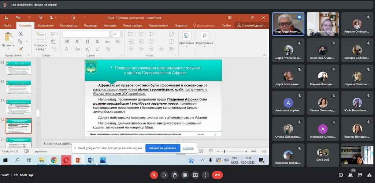375x183 pixels.
Task: Raise hand in the meeting
Action: [175, 175]
